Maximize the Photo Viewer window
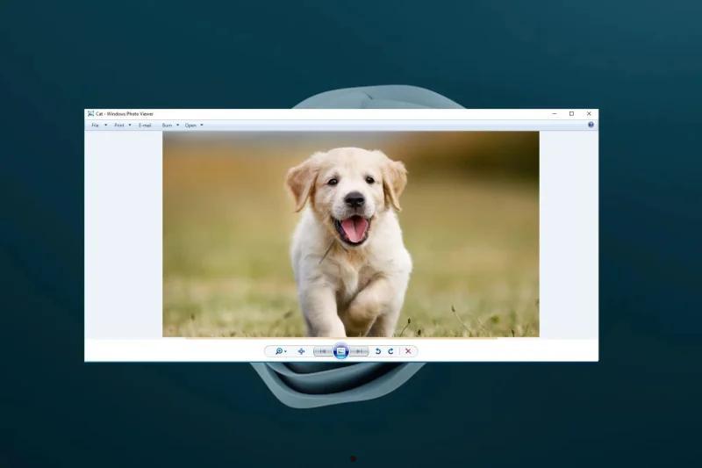702x468 pixels. click(x=571, y=114)
